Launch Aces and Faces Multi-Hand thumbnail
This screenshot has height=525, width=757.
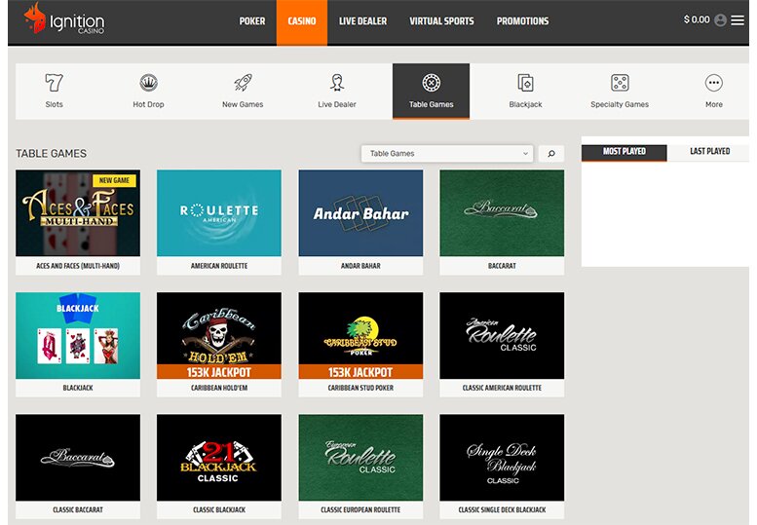(x=78, y=212)
